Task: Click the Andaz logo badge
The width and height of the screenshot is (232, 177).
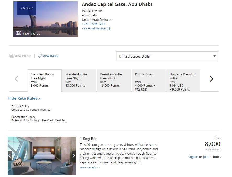Action: coord(27,8)
